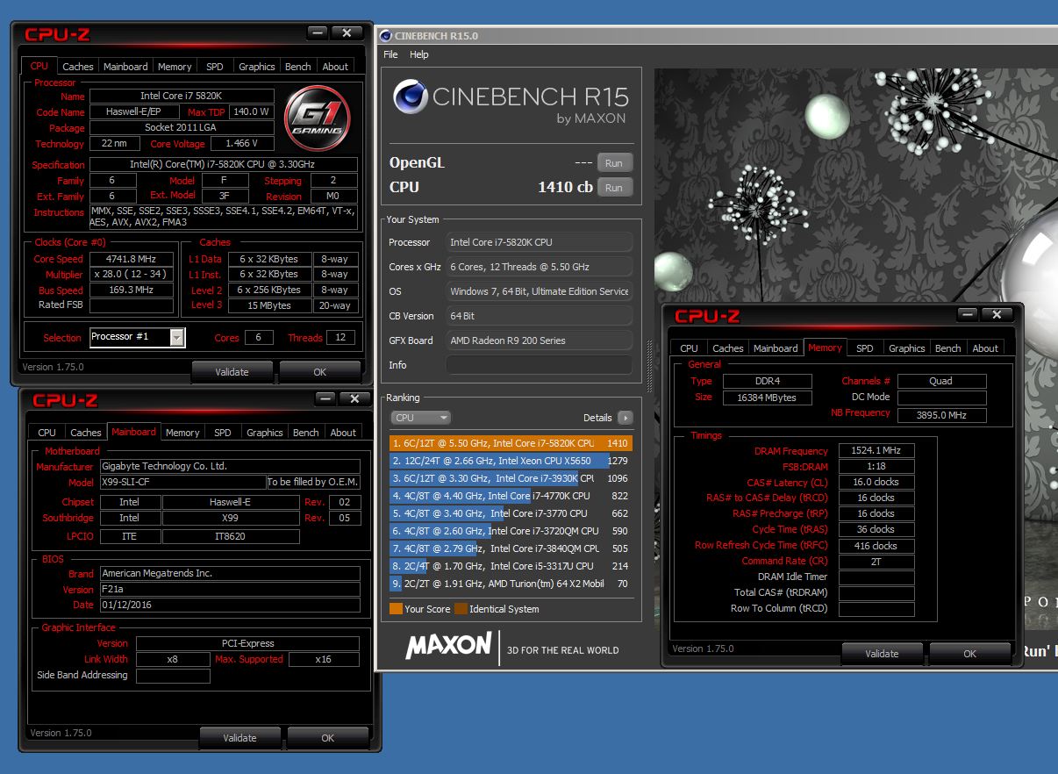Run the CPU benchmark

(x=614, y=187)
